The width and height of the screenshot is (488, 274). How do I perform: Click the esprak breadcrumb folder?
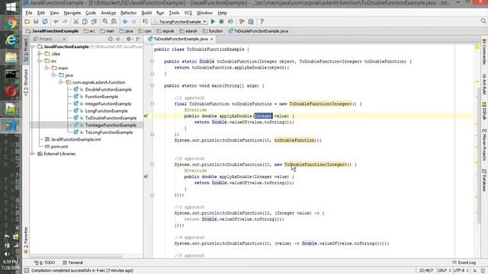click(165, 31)
